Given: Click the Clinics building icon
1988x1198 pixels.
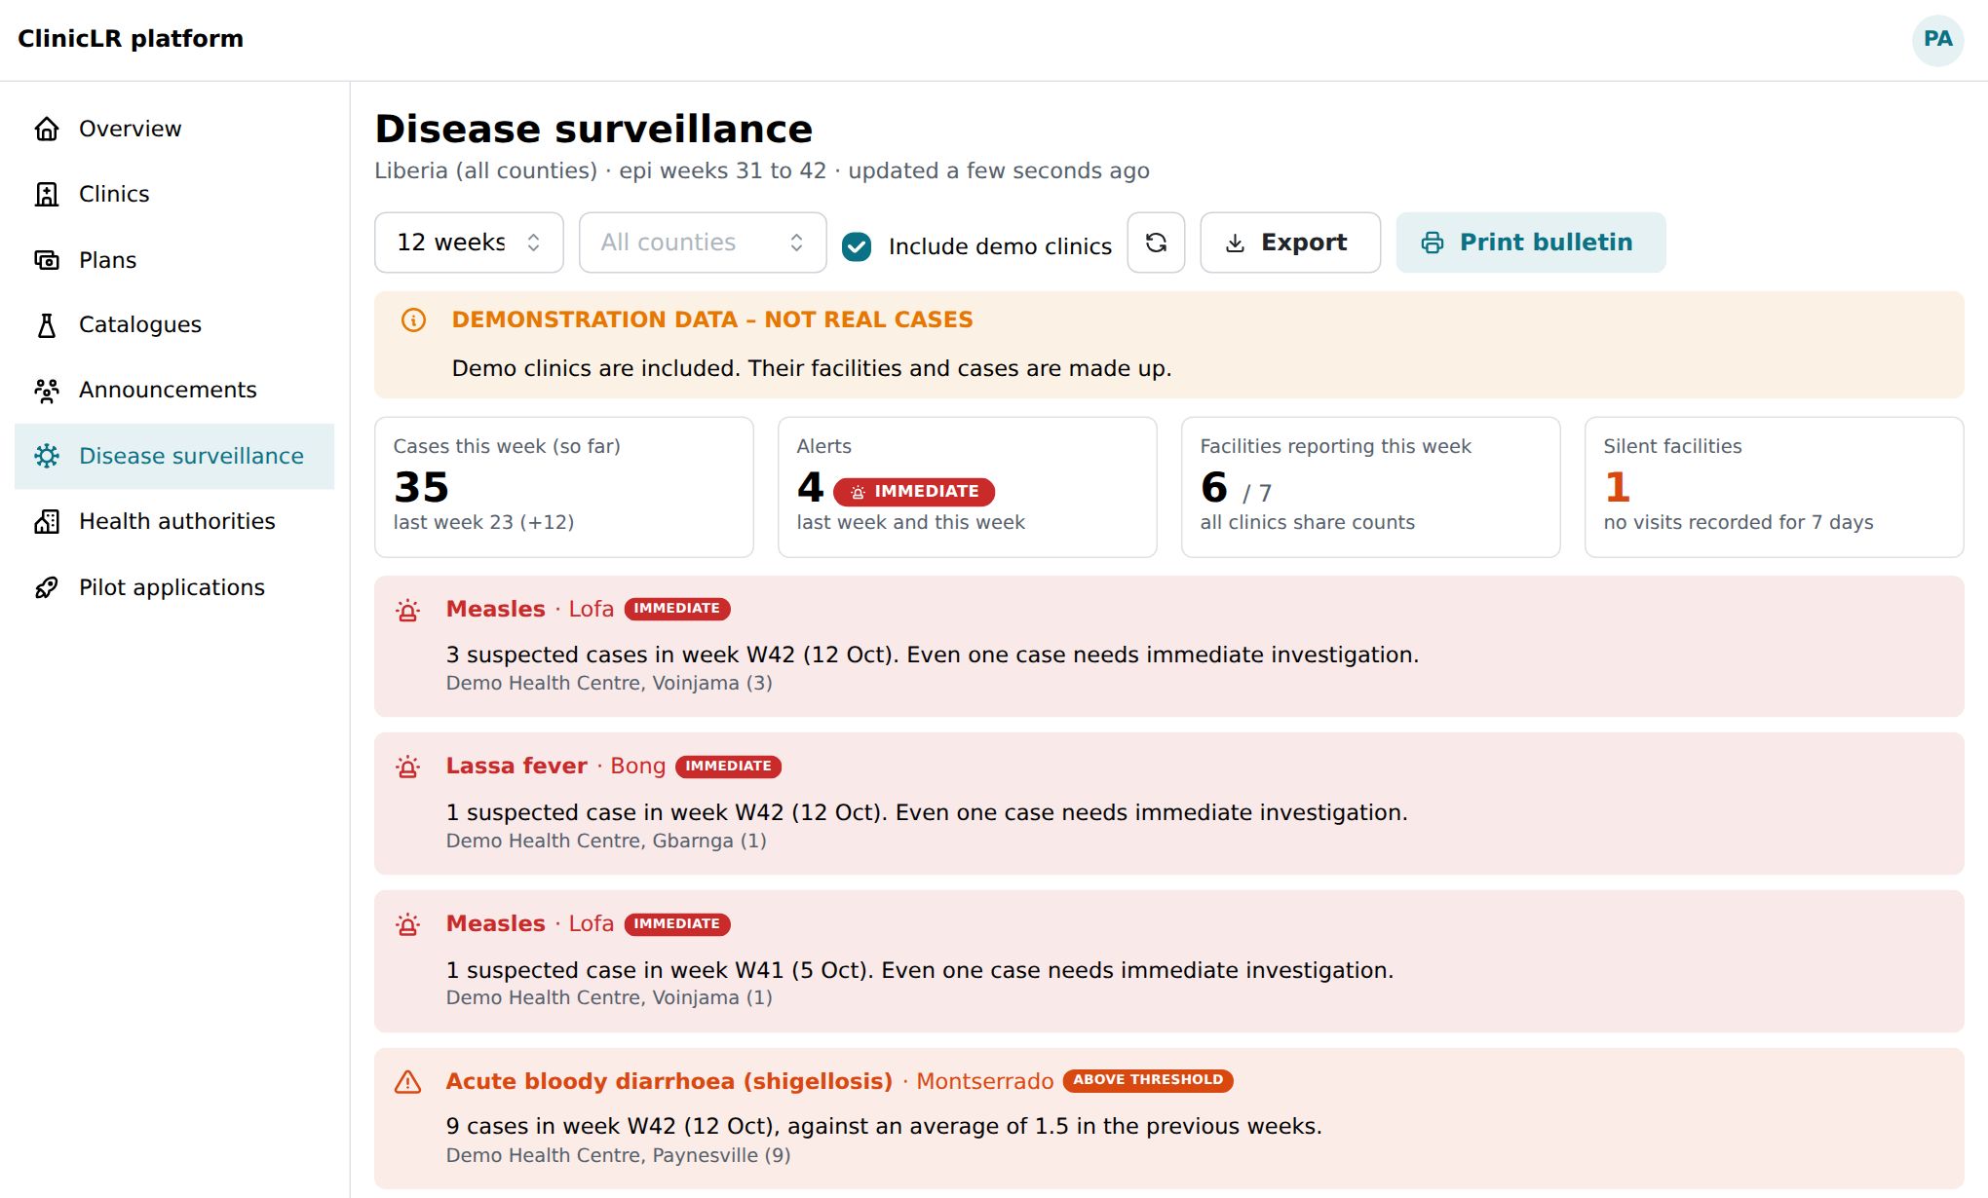Looking at the screenshot, I should 47,194.
